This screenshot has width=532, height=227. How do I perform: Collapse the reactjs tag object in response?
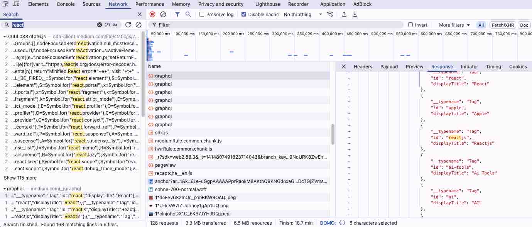coord(349,125)
